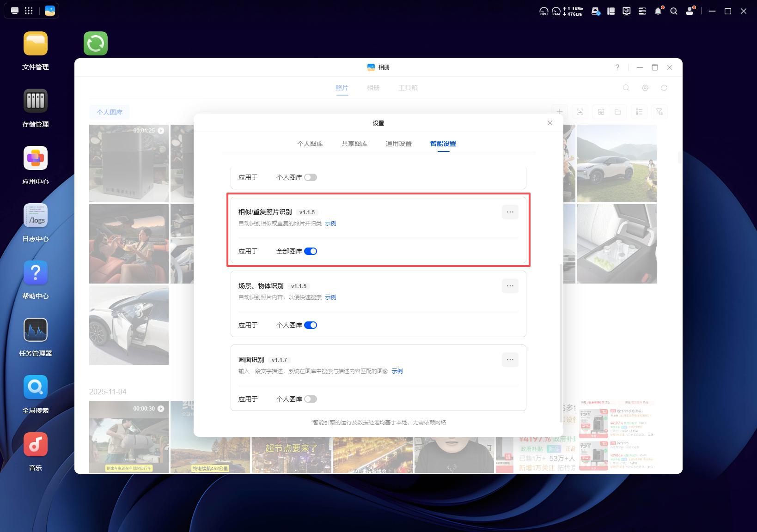This screenshot has height=532, width=757.
Task: Open the green sync app desktop icon
Action: click(96, 43)
